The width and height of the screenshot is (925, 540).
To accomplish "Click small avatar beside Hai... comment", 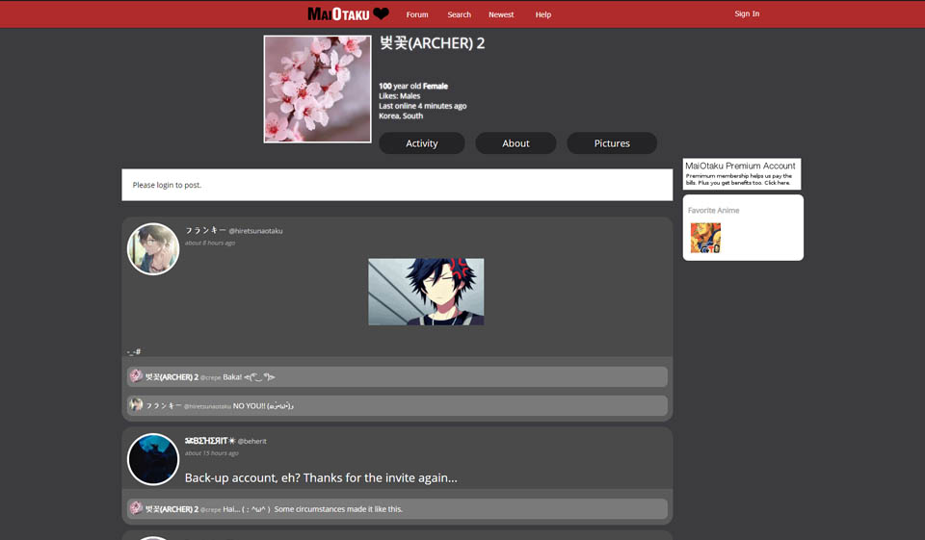I will (136, 508).
